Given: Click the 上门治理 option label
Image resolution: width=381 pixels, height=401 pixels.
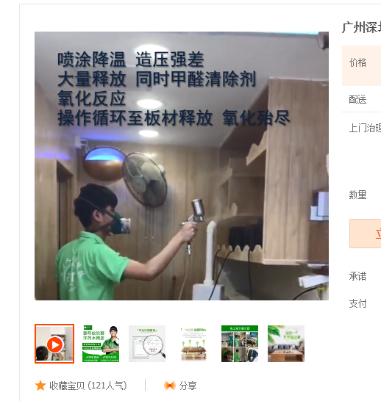Looking at the screenshot, I should [x=365, y=128].
